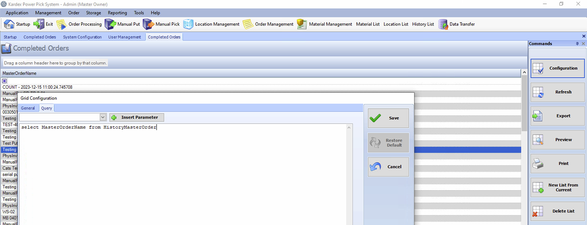Click the Exit door icon
This screenshot has height=225, width=587.
[x=39, y=24]
